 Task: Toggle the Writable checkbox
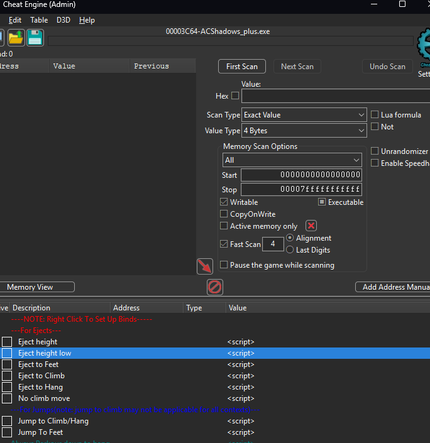tap(224, 202)
